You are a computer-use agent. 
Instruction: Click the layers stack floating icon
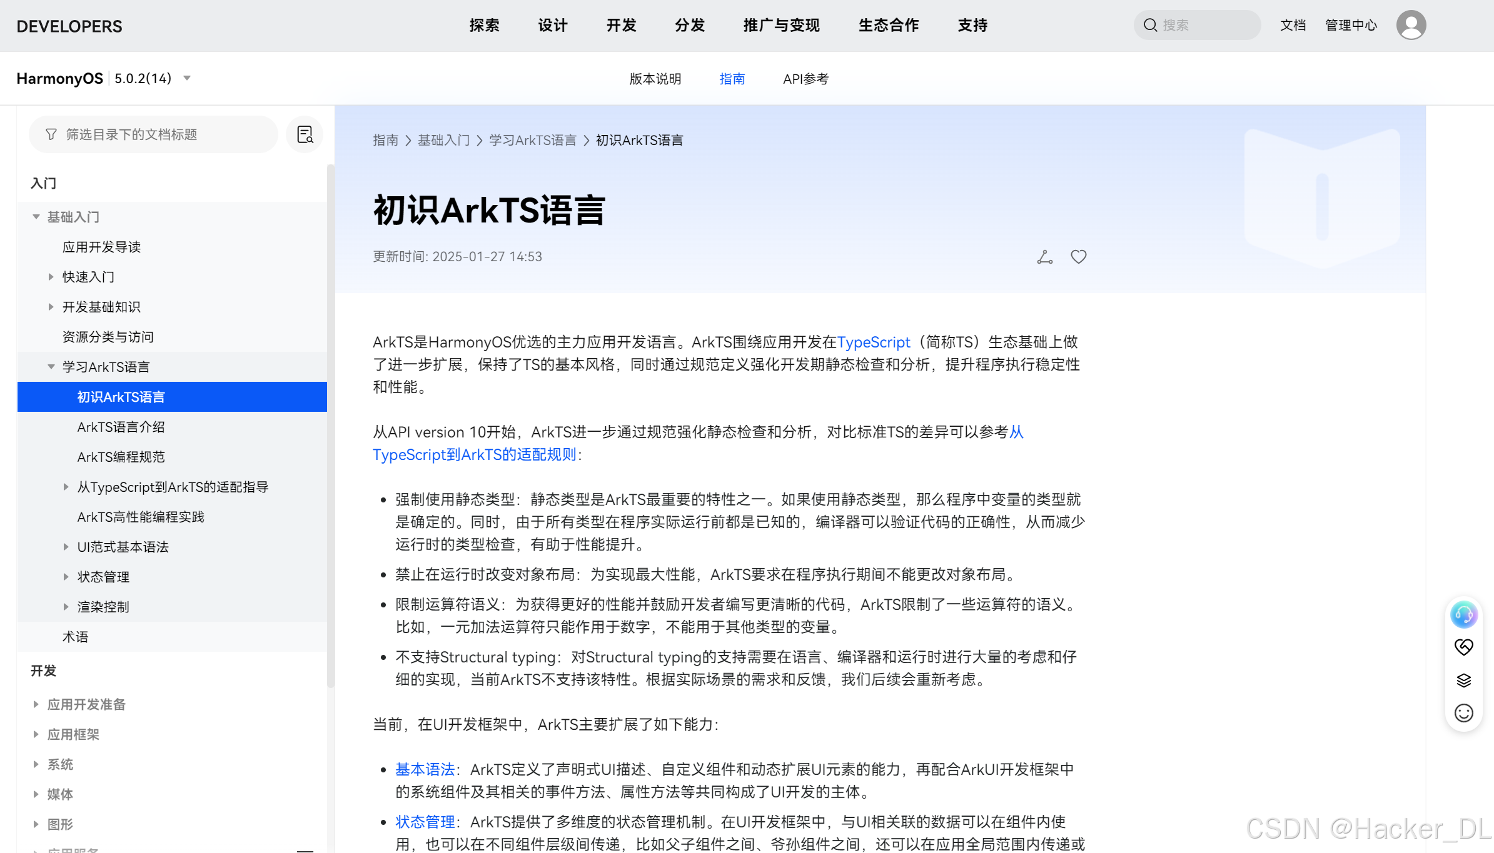(x=1463, y=680)
